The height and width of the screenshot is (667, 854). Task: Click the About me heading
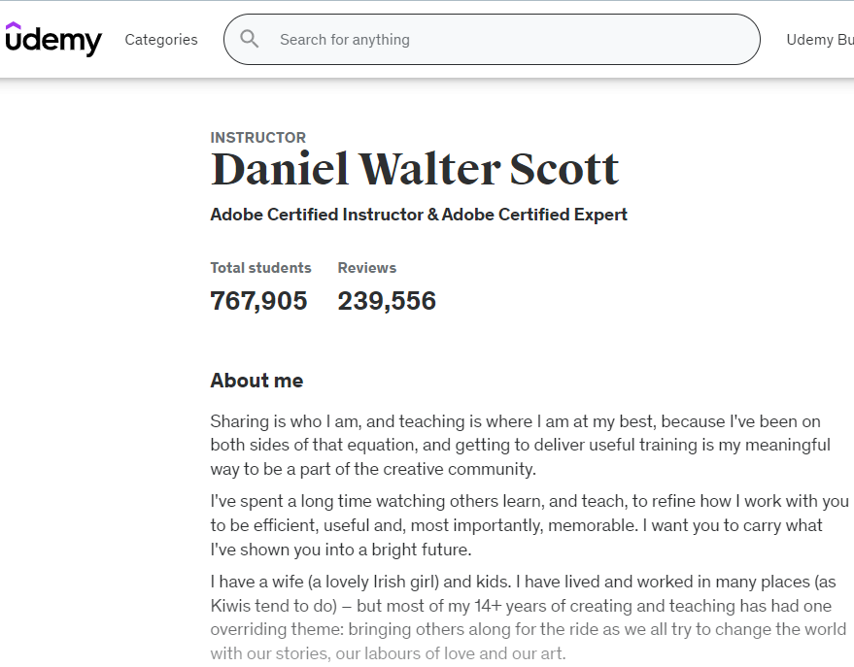[256, 381]
